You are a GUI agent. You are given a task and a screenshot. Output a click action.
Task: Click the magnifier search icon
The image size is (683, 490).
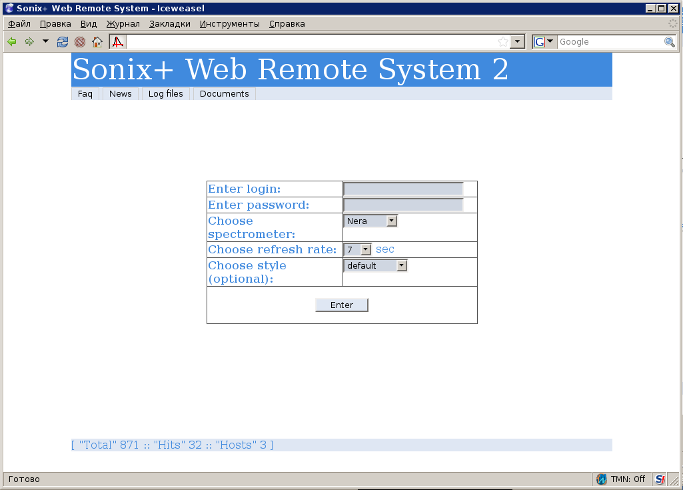[x=669, y=42]
